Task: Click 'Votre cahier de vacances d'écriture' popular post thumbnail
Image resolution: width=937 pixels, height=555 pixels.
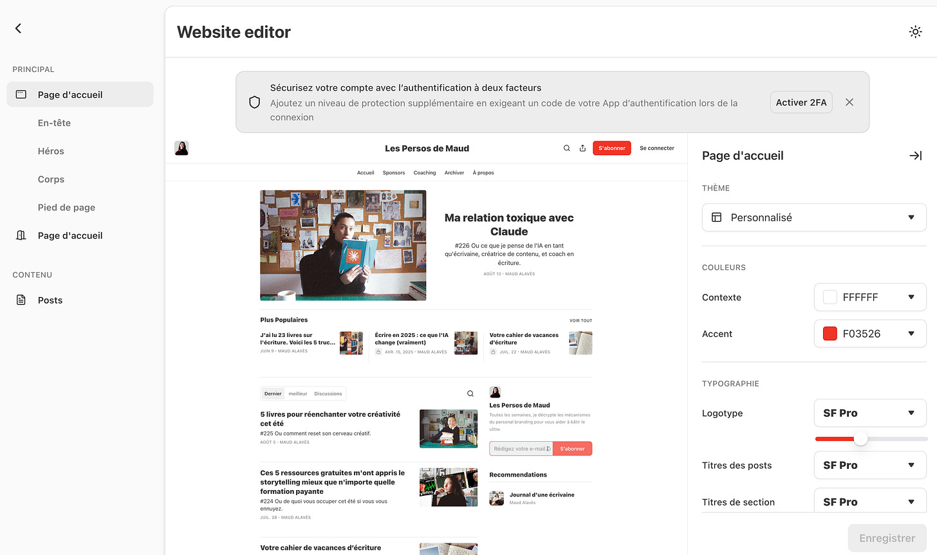Action: tap(580, 343)
